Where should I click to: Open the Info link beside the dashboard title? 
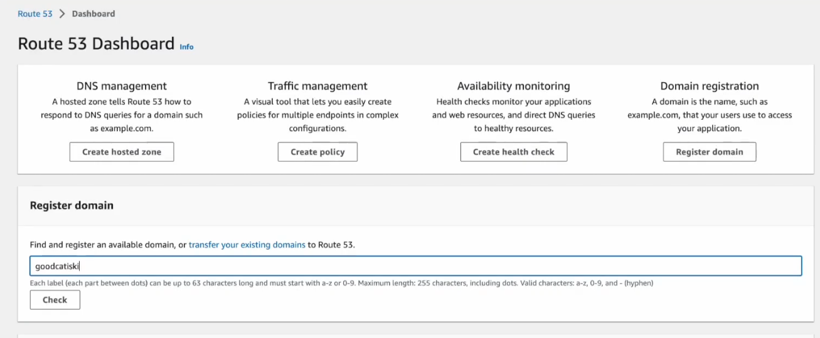pos(186,47)
